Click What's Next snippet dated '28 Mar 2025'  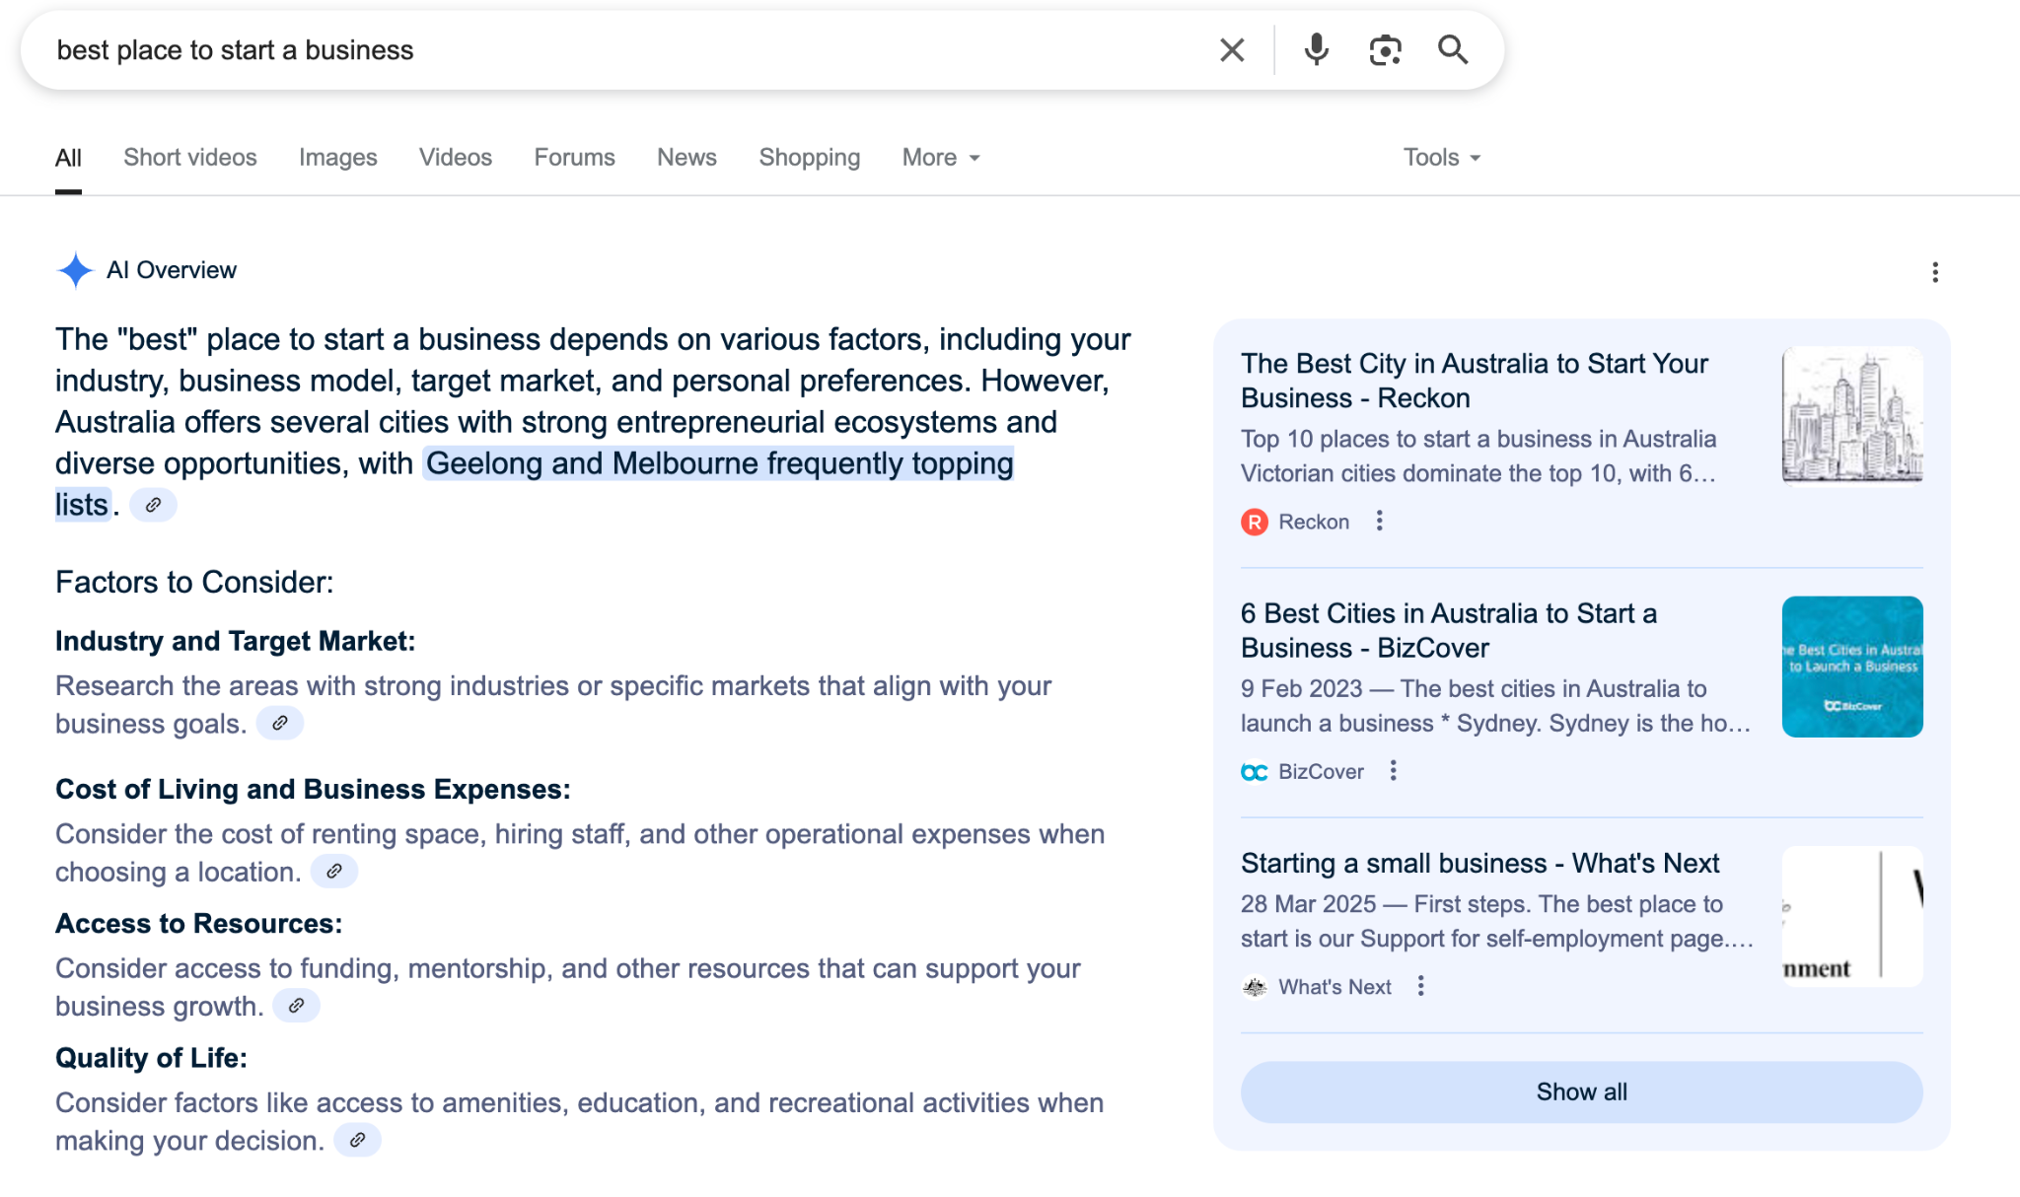[1496, 921]
